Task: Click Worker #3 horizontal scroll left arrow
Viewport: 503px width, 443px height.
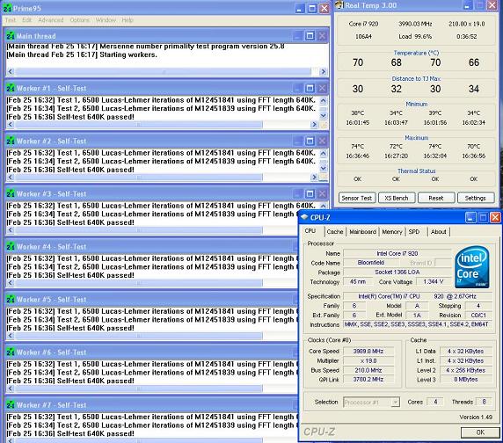Action: point(11,229)
